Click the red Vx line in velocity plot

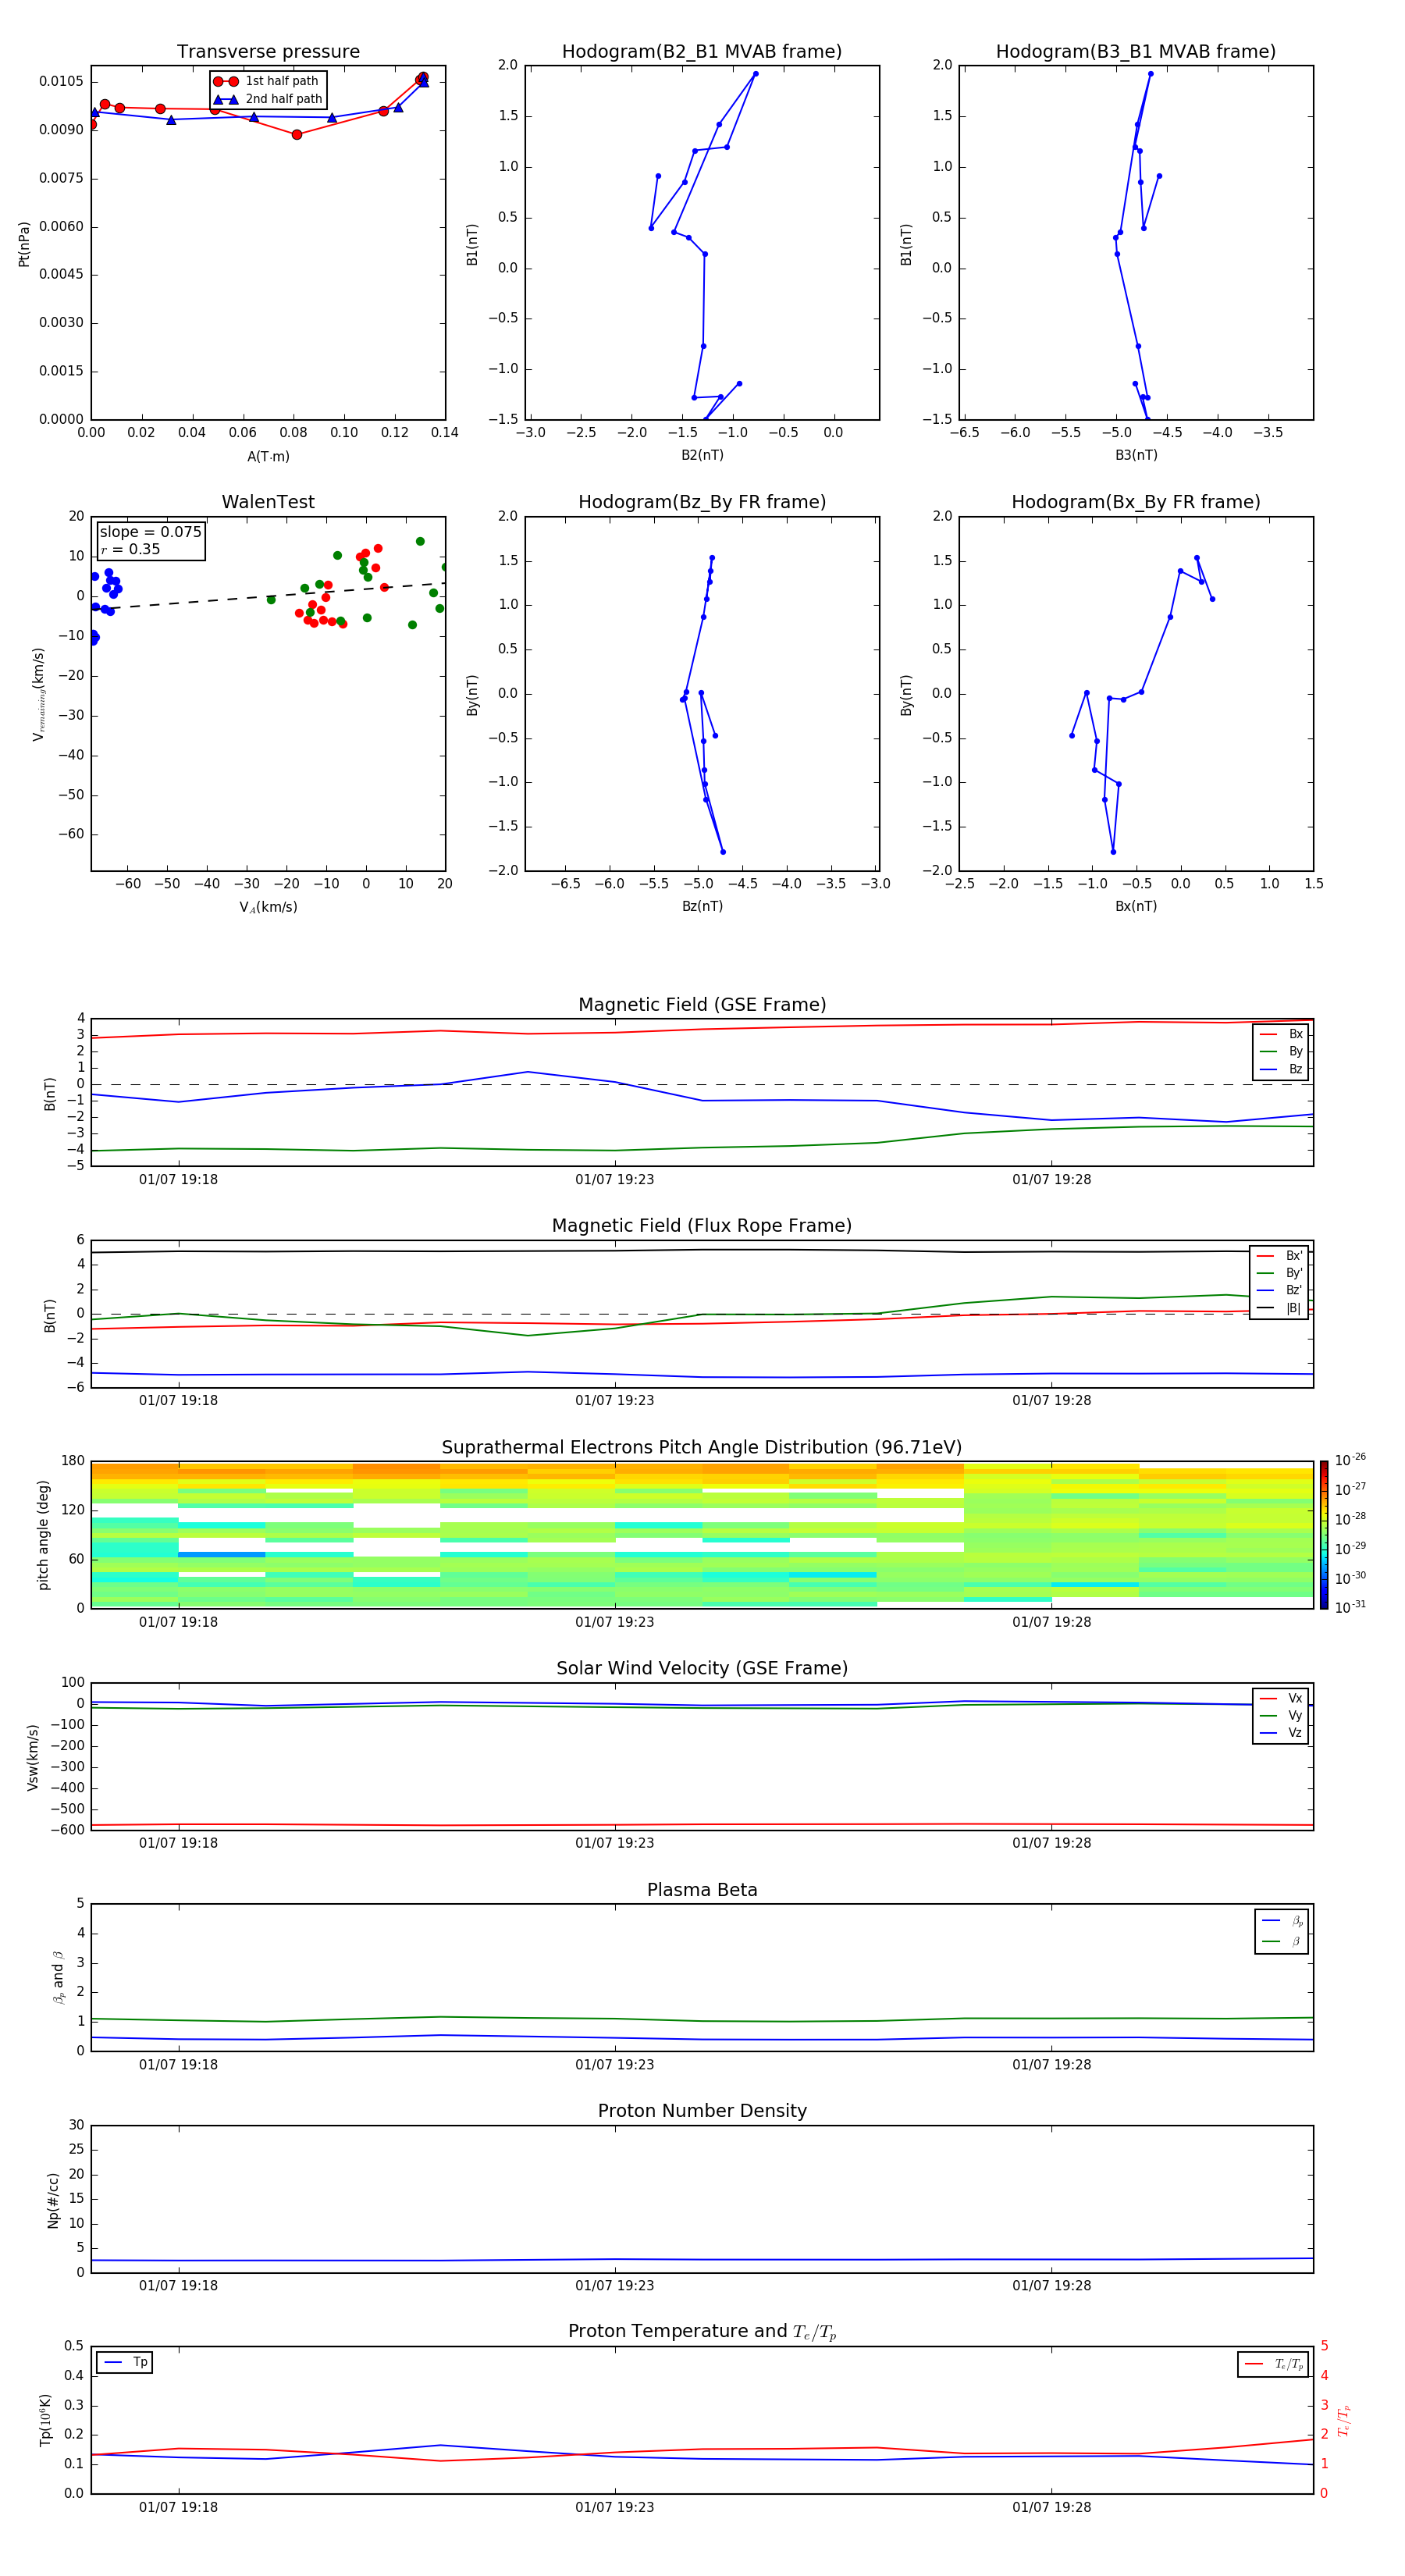702,1825
